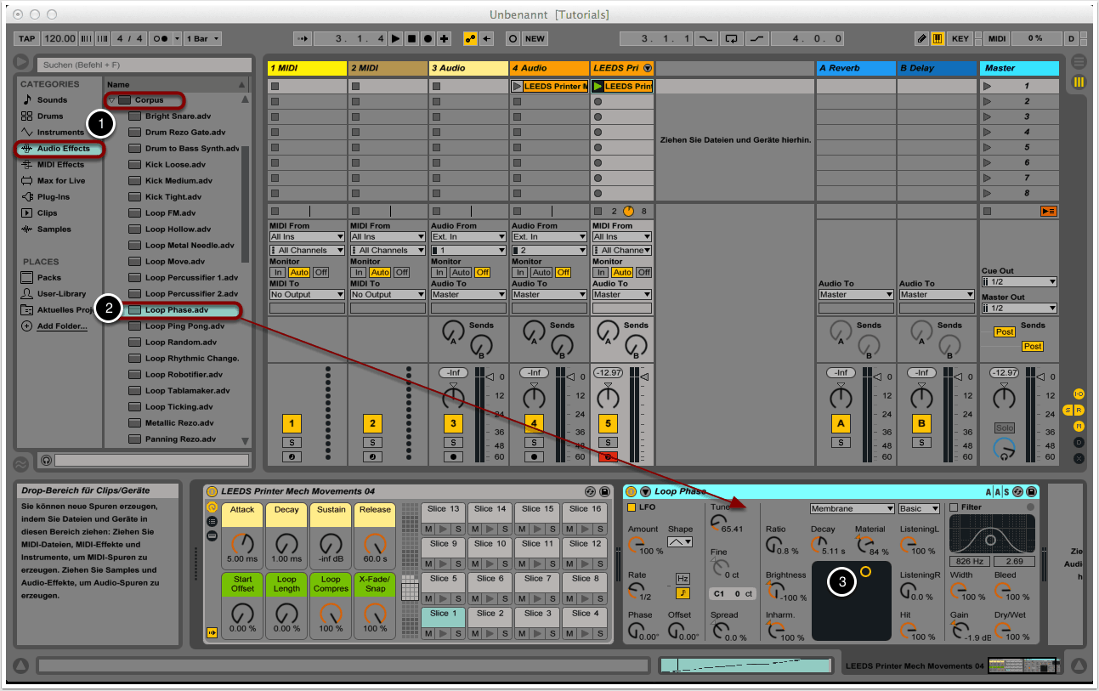Click the Draw Mode pencil icon
This screenshot has height=691, width=1099.
click(922, 38)
